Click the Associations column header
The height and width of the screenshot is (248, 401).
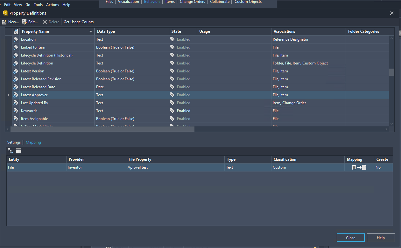(308, 31)
